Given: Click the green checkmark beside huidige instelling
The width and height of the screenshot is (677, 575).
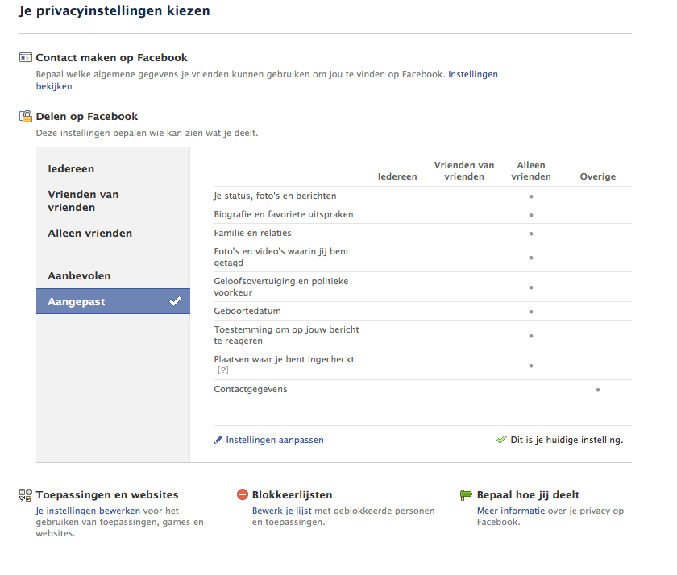Looking at the screenshot, I should tap(501, 440).
